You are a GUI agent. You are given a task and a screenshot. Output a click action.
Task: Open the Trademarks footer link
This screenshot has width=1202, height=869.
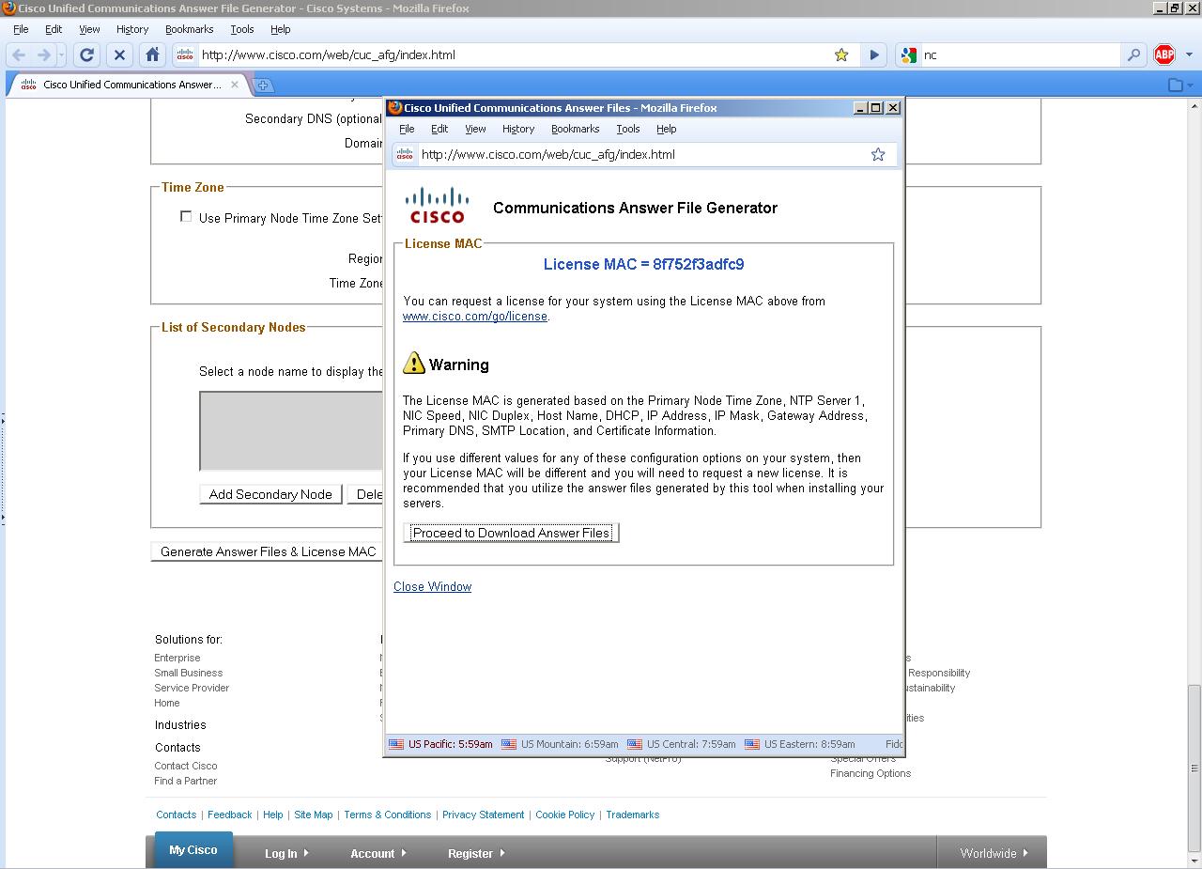coord(633,815)
